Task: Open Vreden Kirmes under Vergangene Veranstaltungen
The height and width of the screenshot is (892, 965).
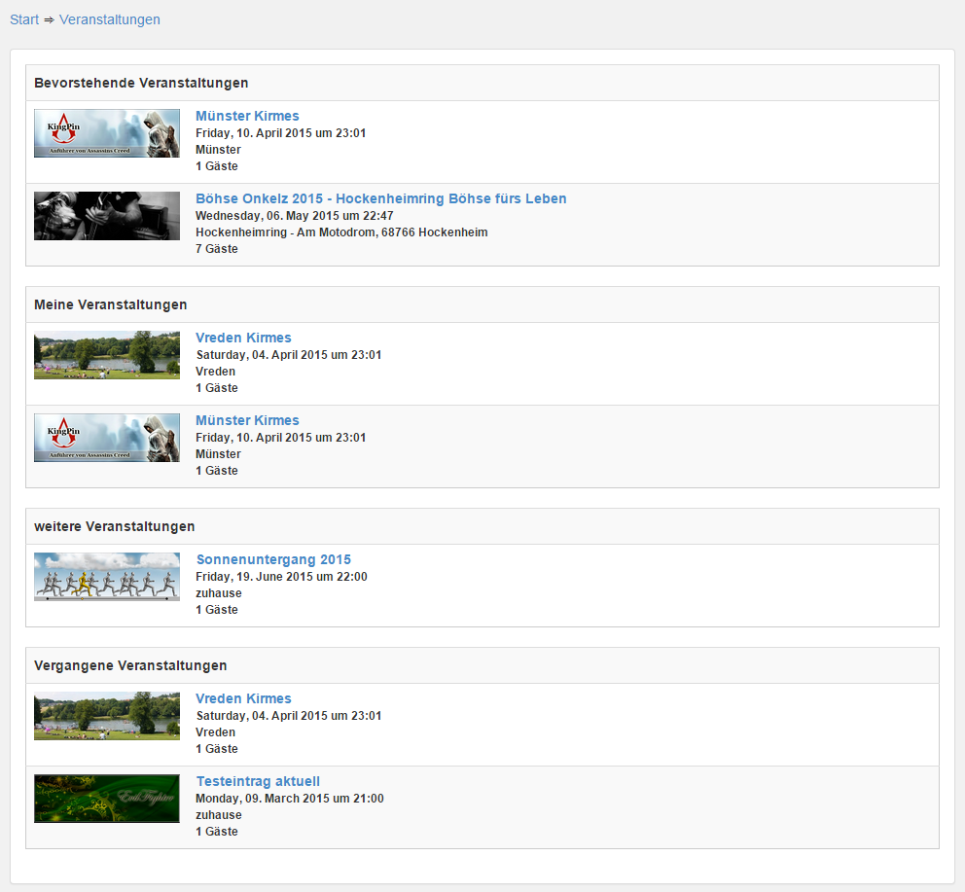Action: 244,698
